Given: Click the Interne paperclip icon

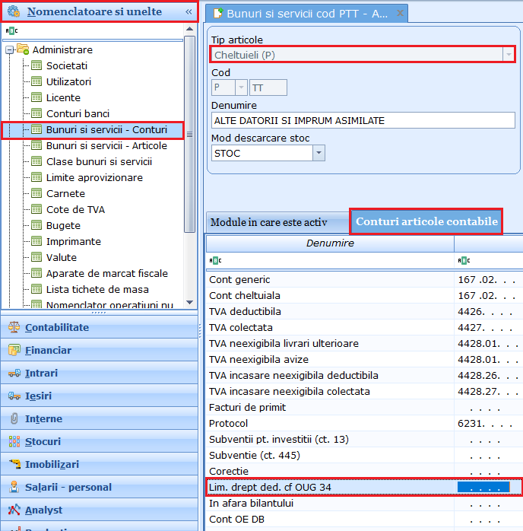Looking at the screenshot, I should coord(14,418).
